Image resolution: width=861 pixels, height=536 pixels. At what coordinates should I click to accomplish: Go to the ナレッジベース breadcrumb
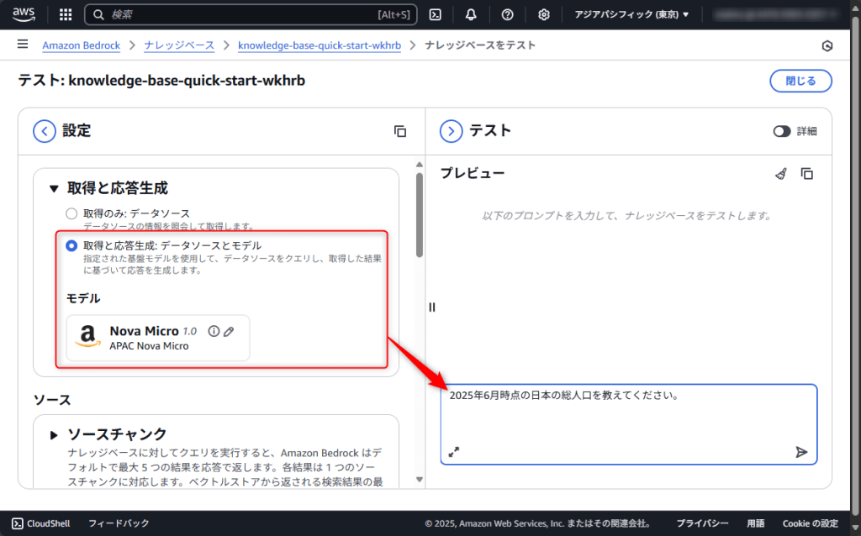tap(179, 45)
